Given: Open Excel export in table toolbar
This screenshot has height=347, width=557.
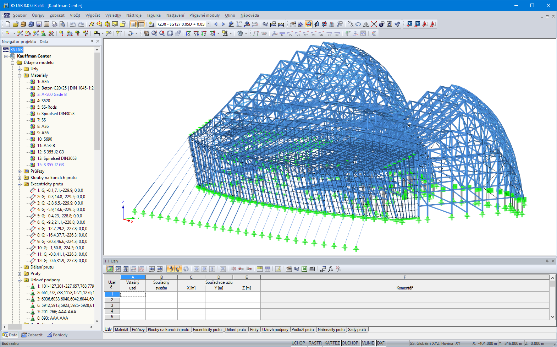Looking at the screenshot, I should [304, 269].
